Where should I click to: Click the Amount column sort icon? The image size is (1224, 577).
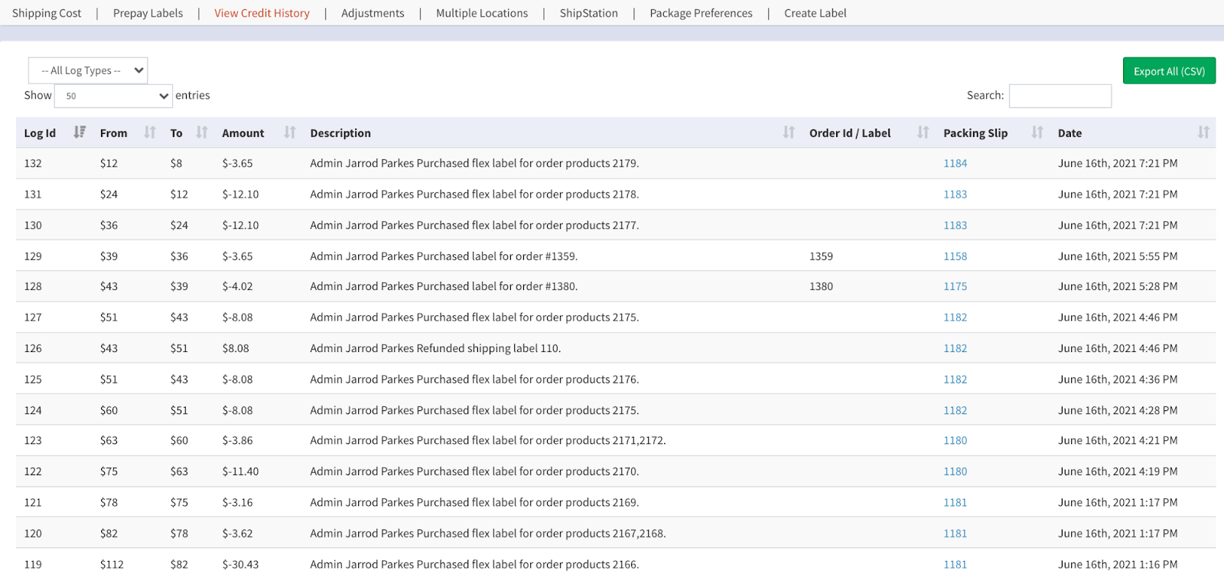tap(290, 132)
